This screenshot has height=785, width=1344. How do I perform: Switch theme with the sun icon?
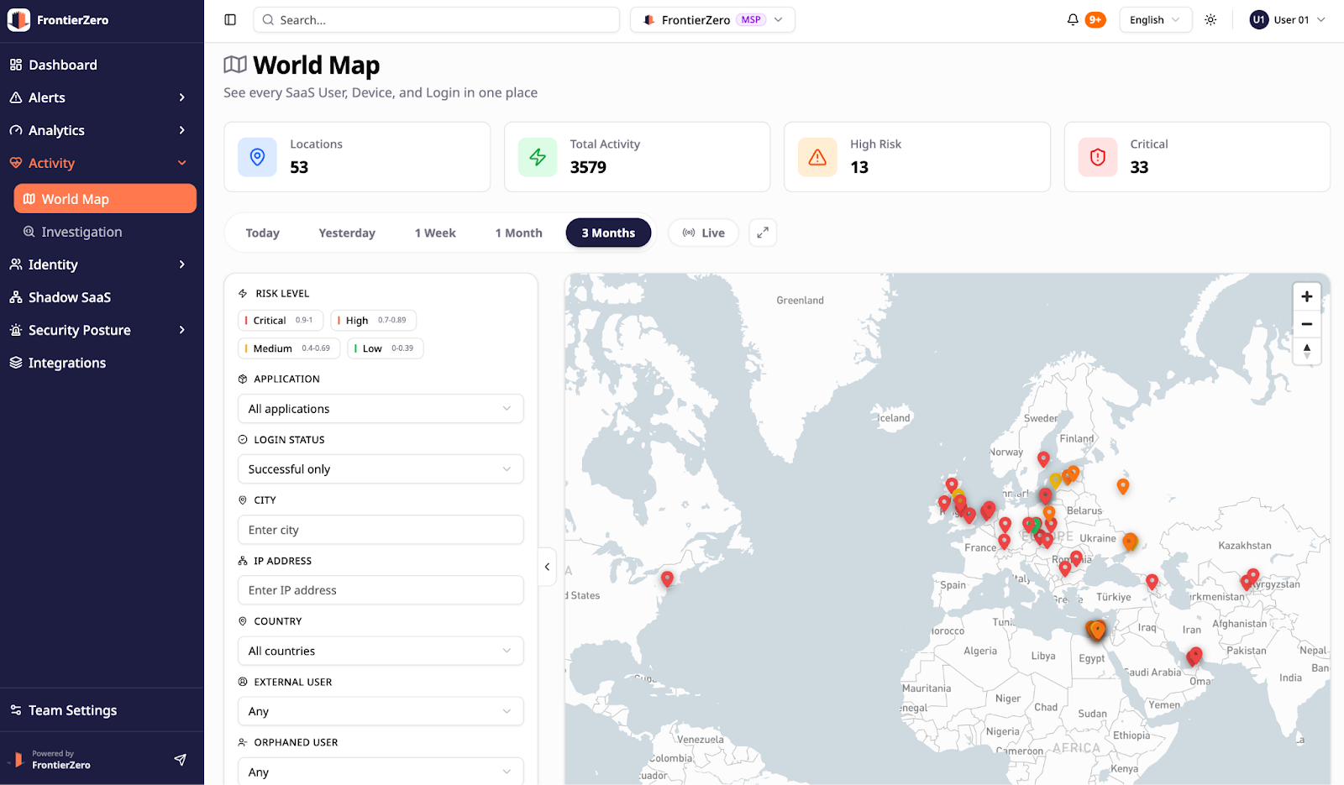[x=1210, y=20]
